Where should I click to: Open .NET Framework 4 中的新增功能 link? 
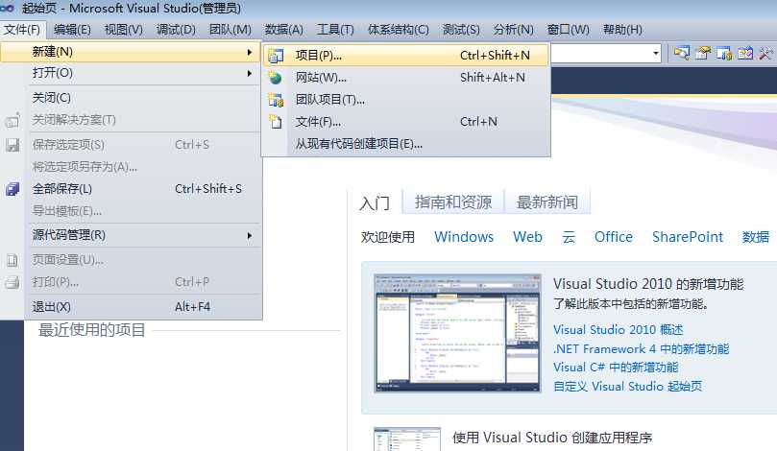pos(642,348)
